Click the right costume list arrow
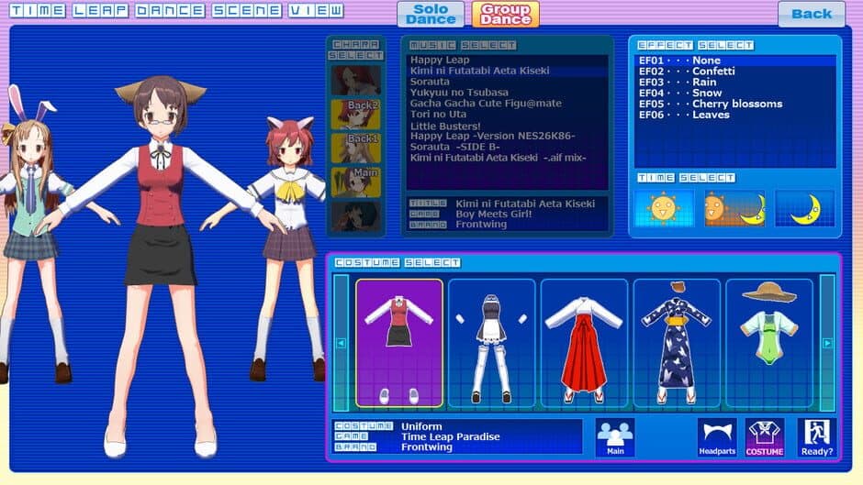Screen dimensions: 863x485 (827, 343)
